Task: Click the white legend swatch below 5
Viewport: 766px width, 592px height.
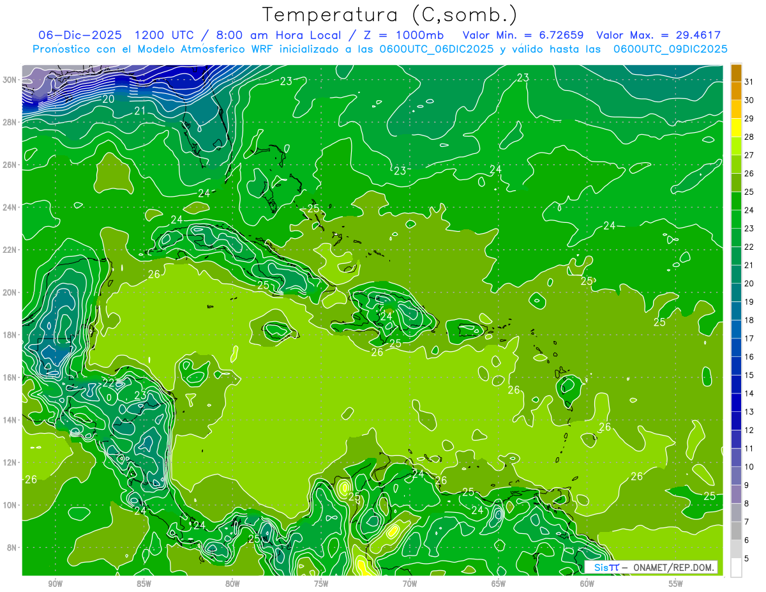Action: pos(736,567)
